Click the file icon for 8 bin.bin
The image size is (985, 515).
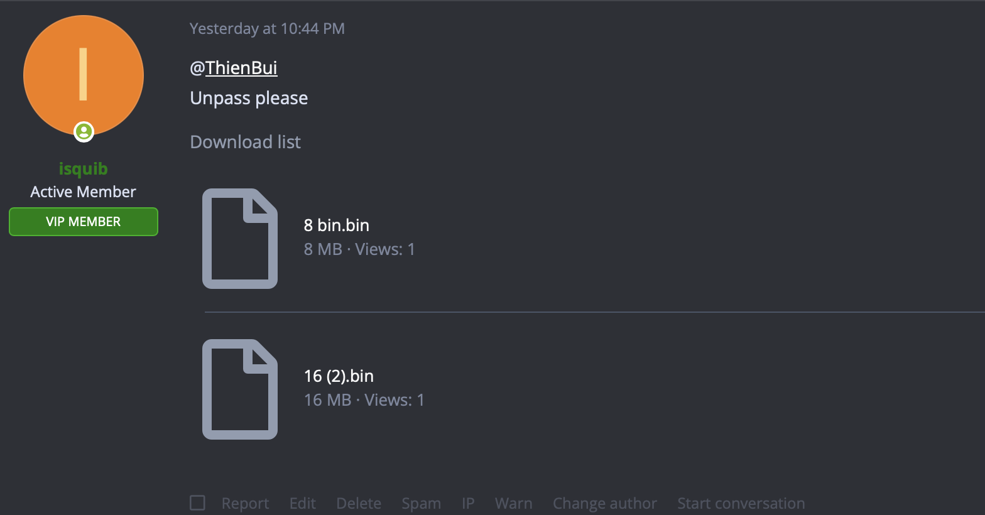pos(239,238)
